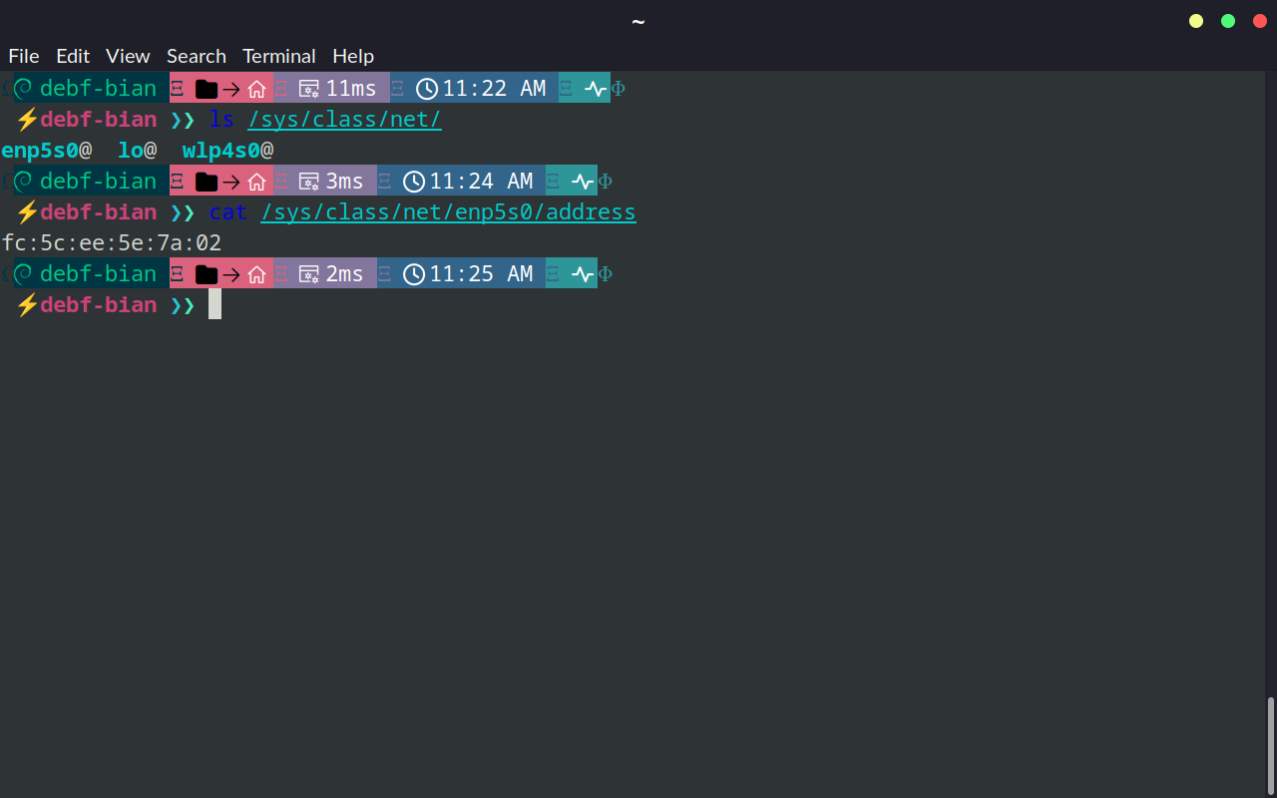
Task: Click the pulse icon after 11:25 AM
Action: point(583,274)
